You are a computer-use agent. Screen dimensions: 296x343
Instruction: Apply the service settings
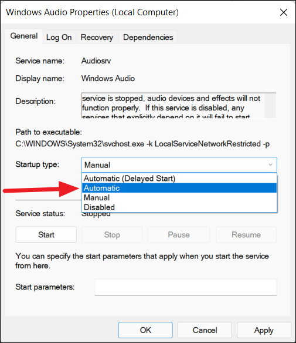pos(264,330)
